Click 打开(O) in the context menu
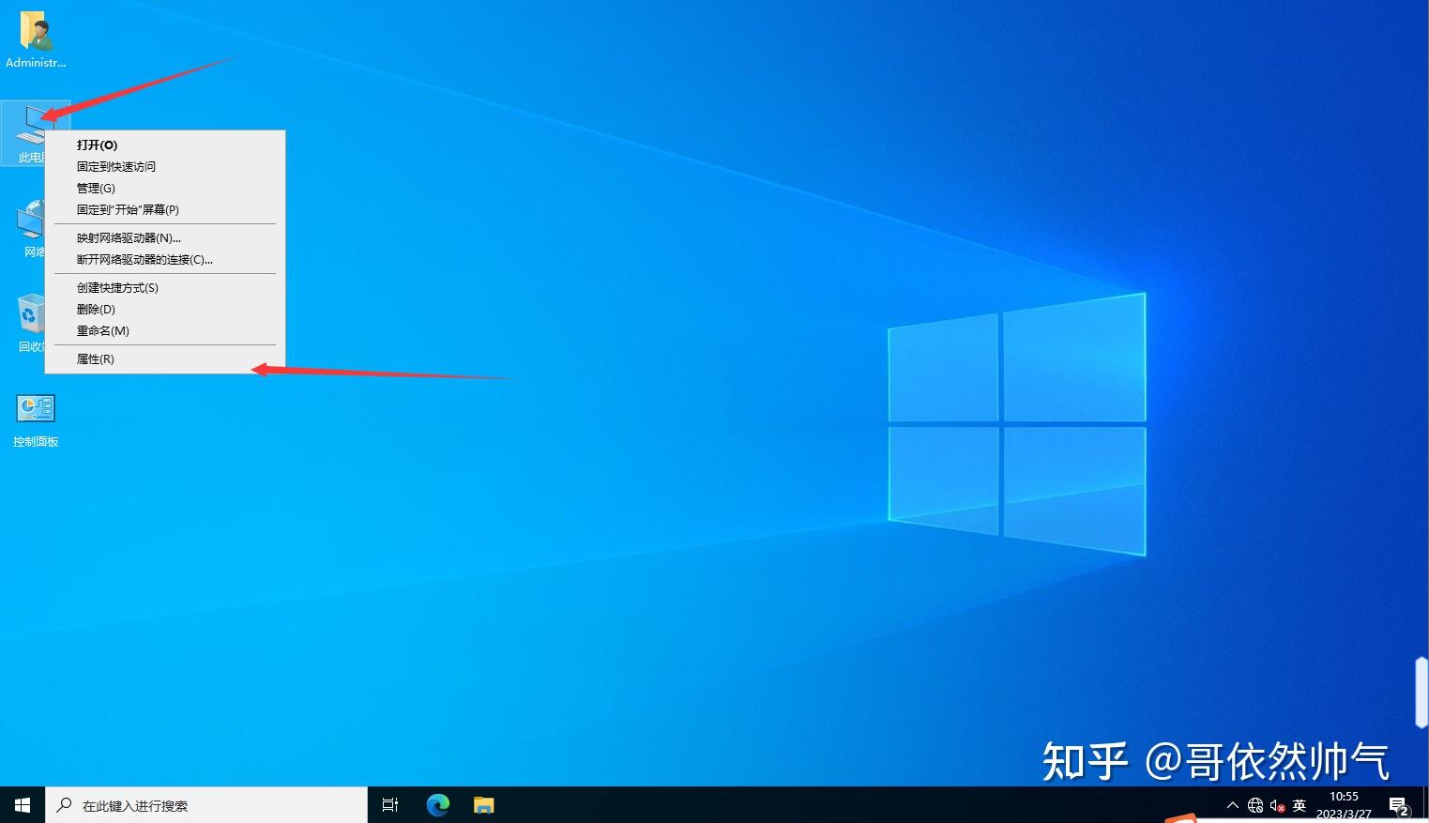The image size is (1429, 823). pos(165,145)
